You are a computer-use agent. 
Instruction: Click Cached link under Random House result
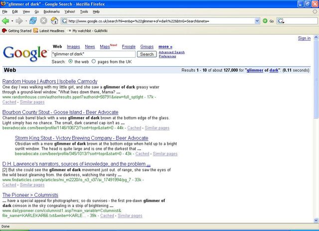[9, 102]
